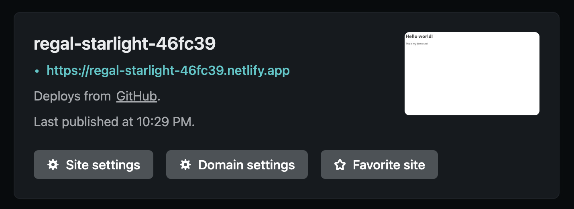Follow the GitHub link
This screenshot has width=574, height=209.
pos(136,96)
